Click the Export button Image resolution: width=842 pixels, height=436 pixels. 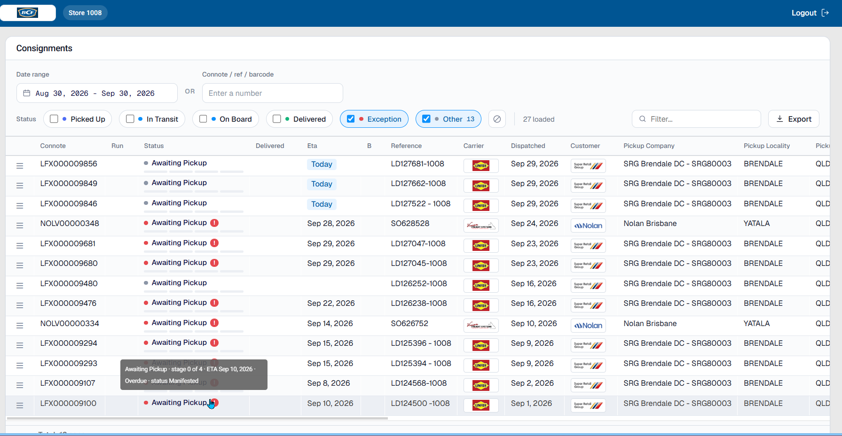pos(794,119)
